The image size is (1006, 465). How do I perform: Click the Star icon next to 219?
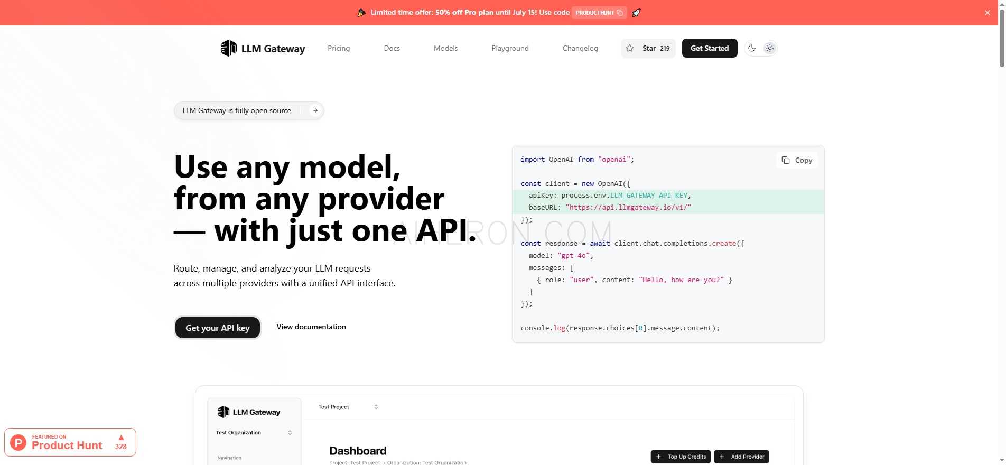pyautogui.click(x=630, y=48)
